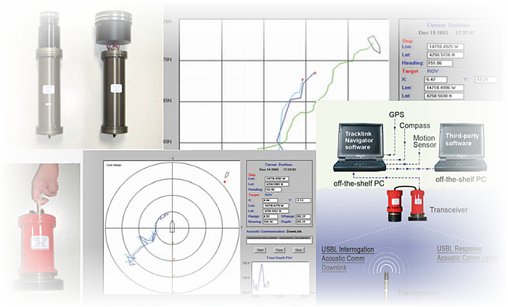Click the Range field in the polar view panel
The width and height of the screenshot is (508, 307).
coord(270,216)
